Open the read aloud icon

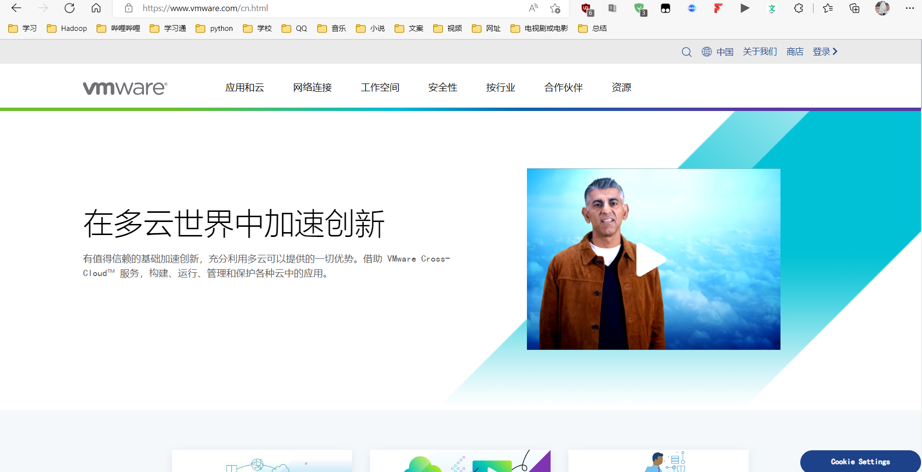point(533,8)
